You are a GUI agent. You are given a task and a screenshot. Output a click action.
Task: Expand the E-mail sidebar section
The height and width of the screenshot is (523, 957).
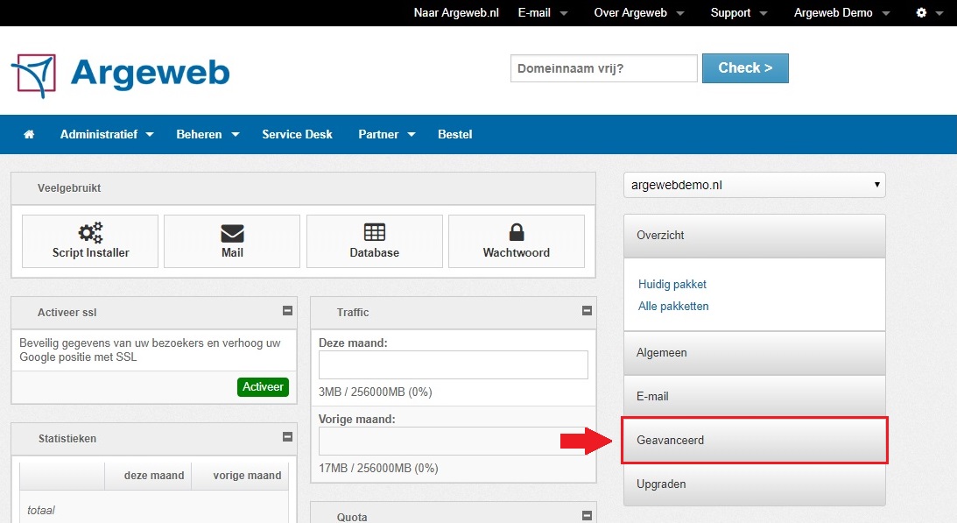coord(755,397)
